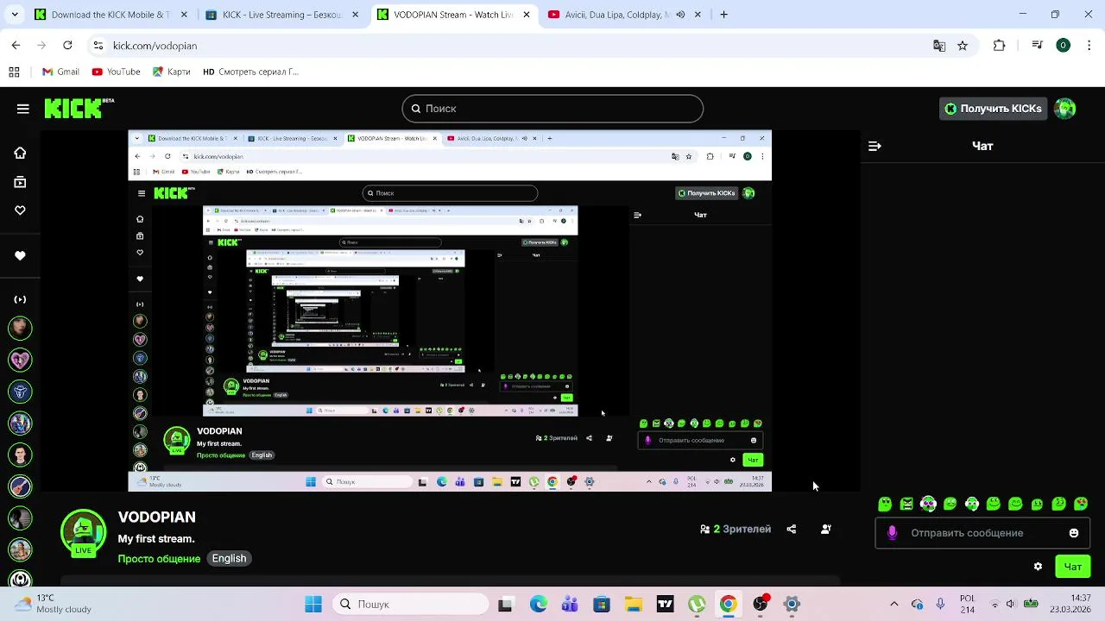1105x621 pixels.
Task: Click the live broadcast icon in sidebar
Action: click(20, 299)
